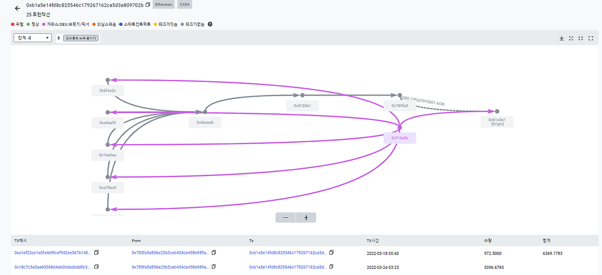Open the 단계 -5 step dropdown
This screenshot has width=602, height=275.
[32, 38]
